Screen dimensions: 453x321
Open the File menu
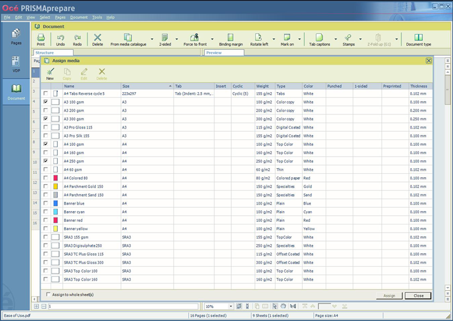[x=7, y=17]
